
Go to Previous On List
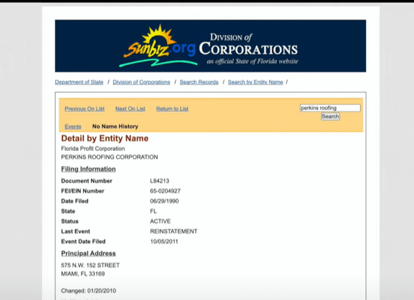click(x=84, y=109)
